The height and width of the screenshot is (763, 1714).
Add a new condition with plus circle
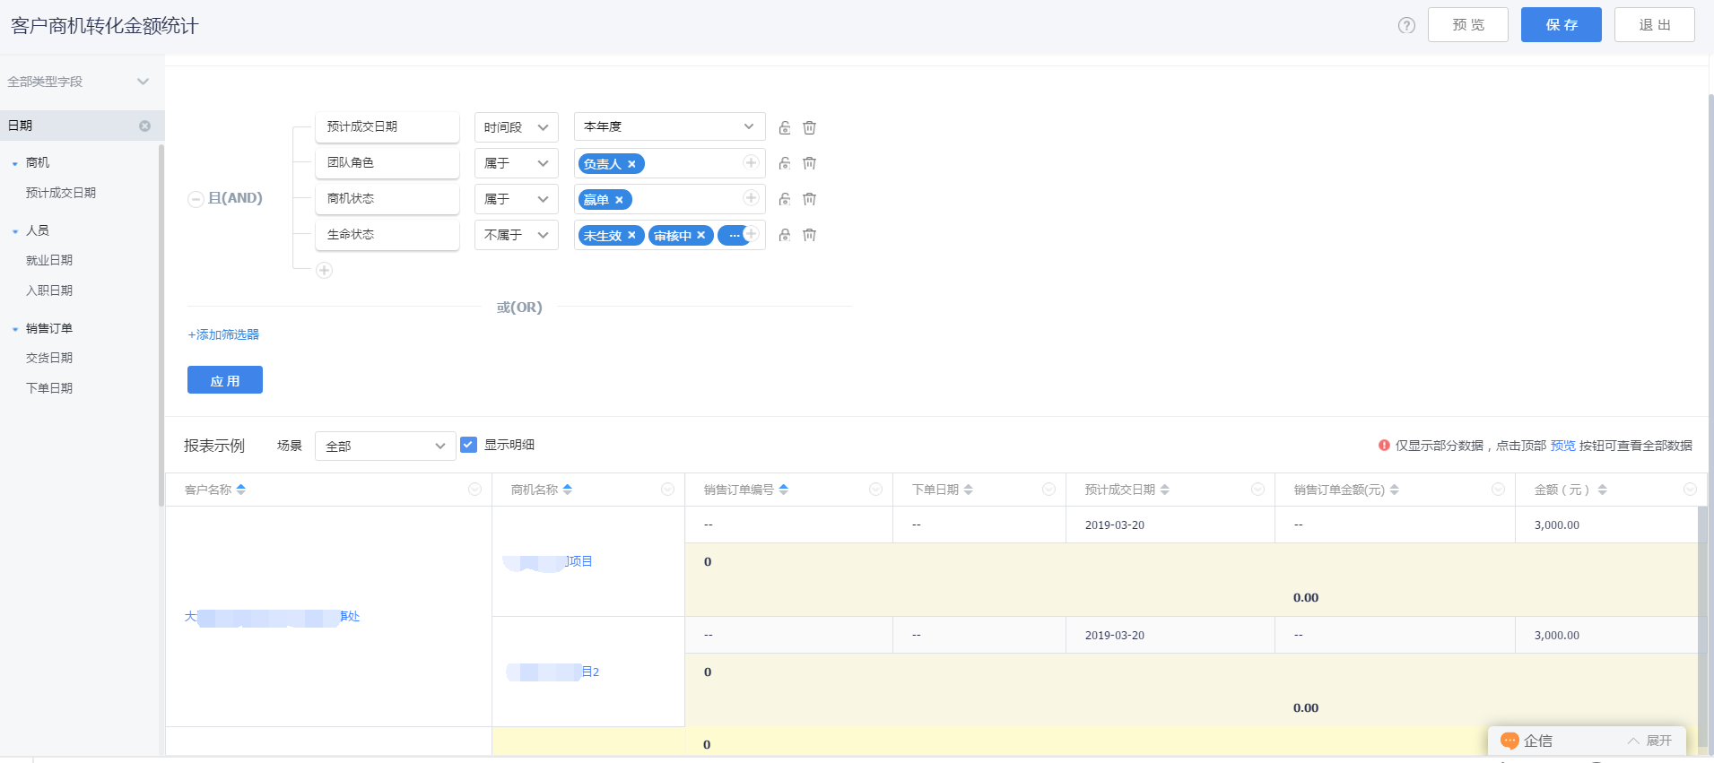[x=325, y=270]
